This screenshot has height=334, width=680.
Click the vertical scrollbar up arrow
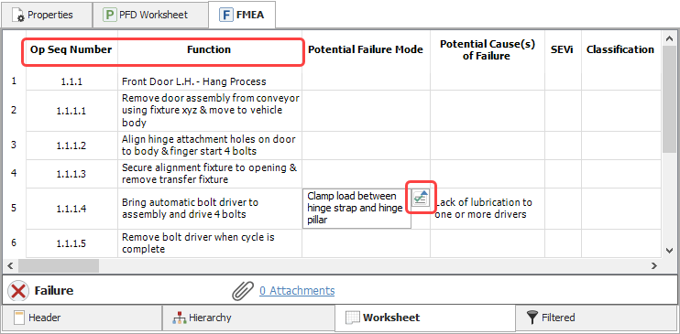click(x=669, y=38)
